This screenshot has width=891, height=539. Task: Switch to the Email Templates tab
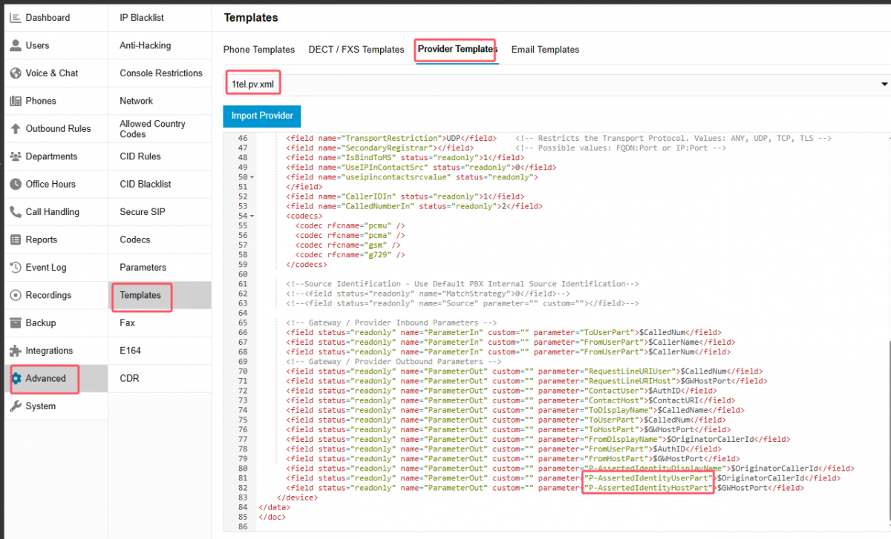coord(545,50)
